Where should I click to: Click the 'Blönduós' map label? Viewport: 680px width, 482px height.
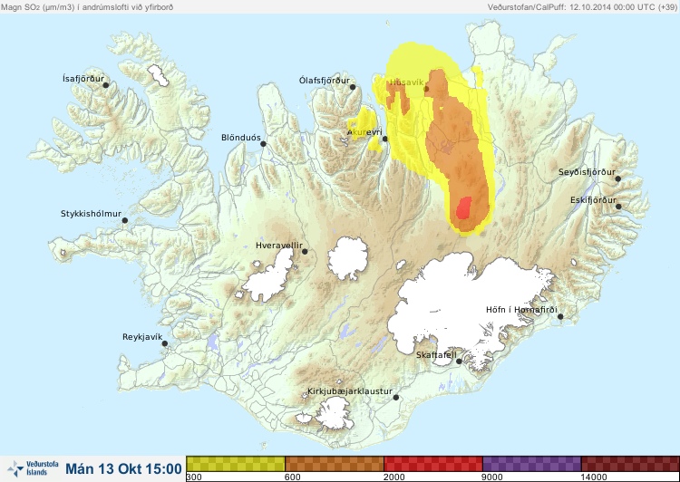[x=241, y=138]
